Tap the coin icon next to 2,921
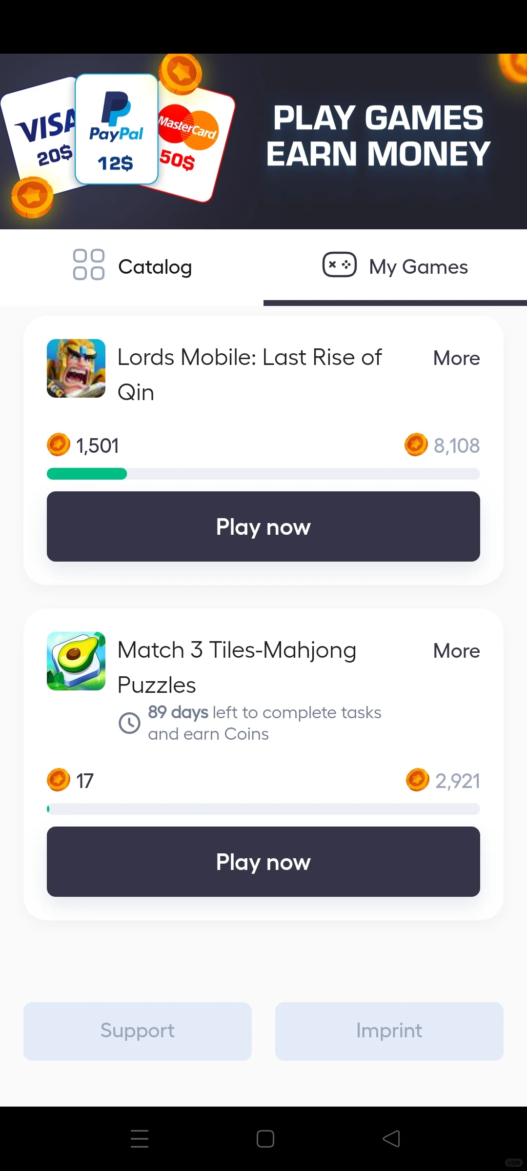Image resolution: width=527 pixels, height=1171 pixels. tap(417, 780)
